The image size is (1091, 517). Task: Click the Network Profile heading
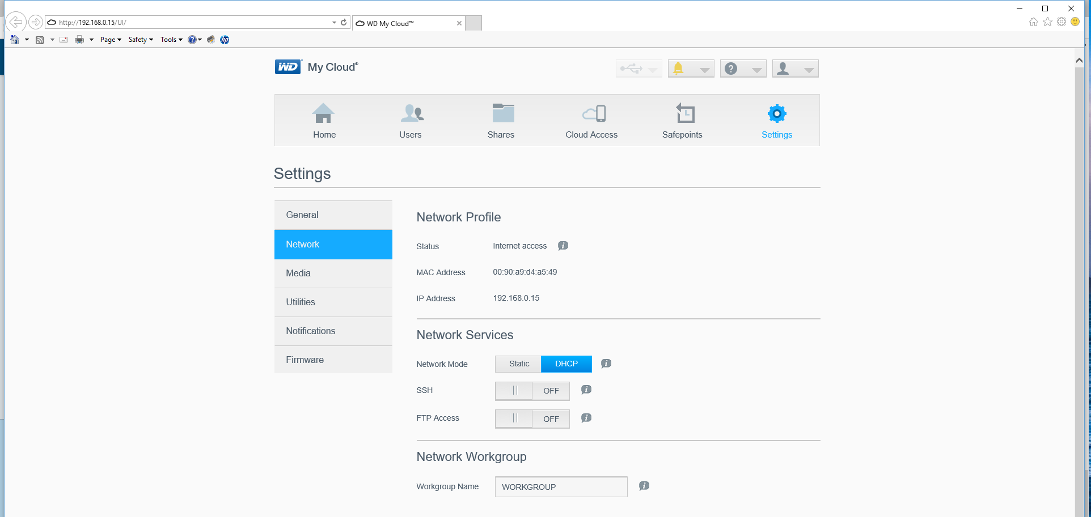pos(459,217)
